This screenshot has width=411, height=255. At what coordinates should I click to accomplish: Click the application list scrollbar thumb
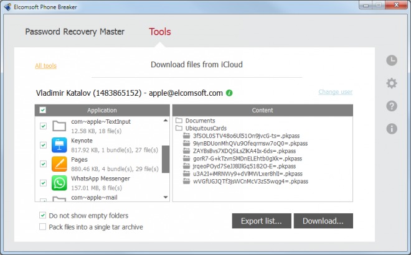[166, 159]
